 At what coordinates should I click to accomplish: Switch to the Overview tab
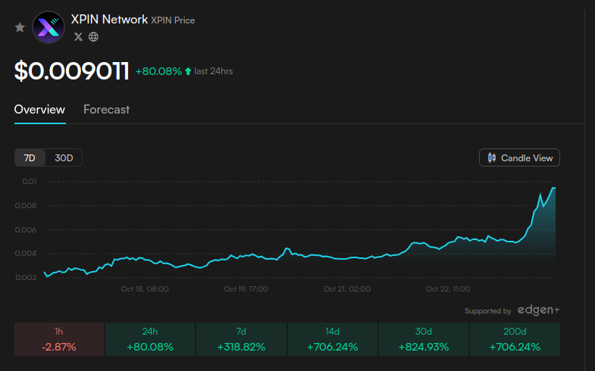(39, 110)
